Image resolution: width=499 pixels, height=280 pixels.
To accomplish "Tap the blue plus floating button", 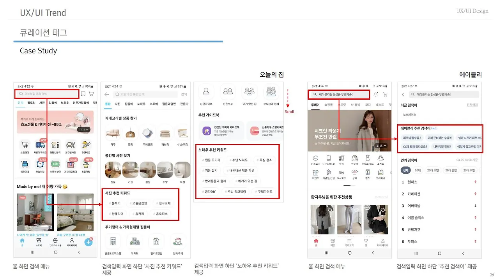I will click(x=88, y=242).
